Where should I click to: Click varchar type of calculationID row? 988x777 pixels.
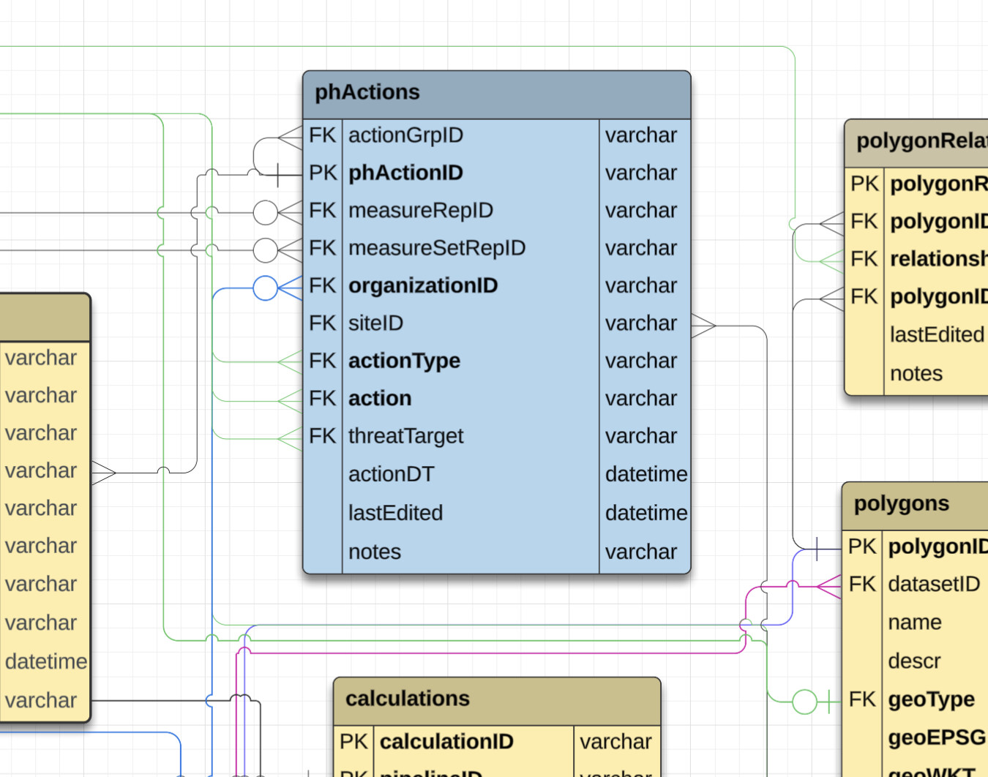pos(615,741)
